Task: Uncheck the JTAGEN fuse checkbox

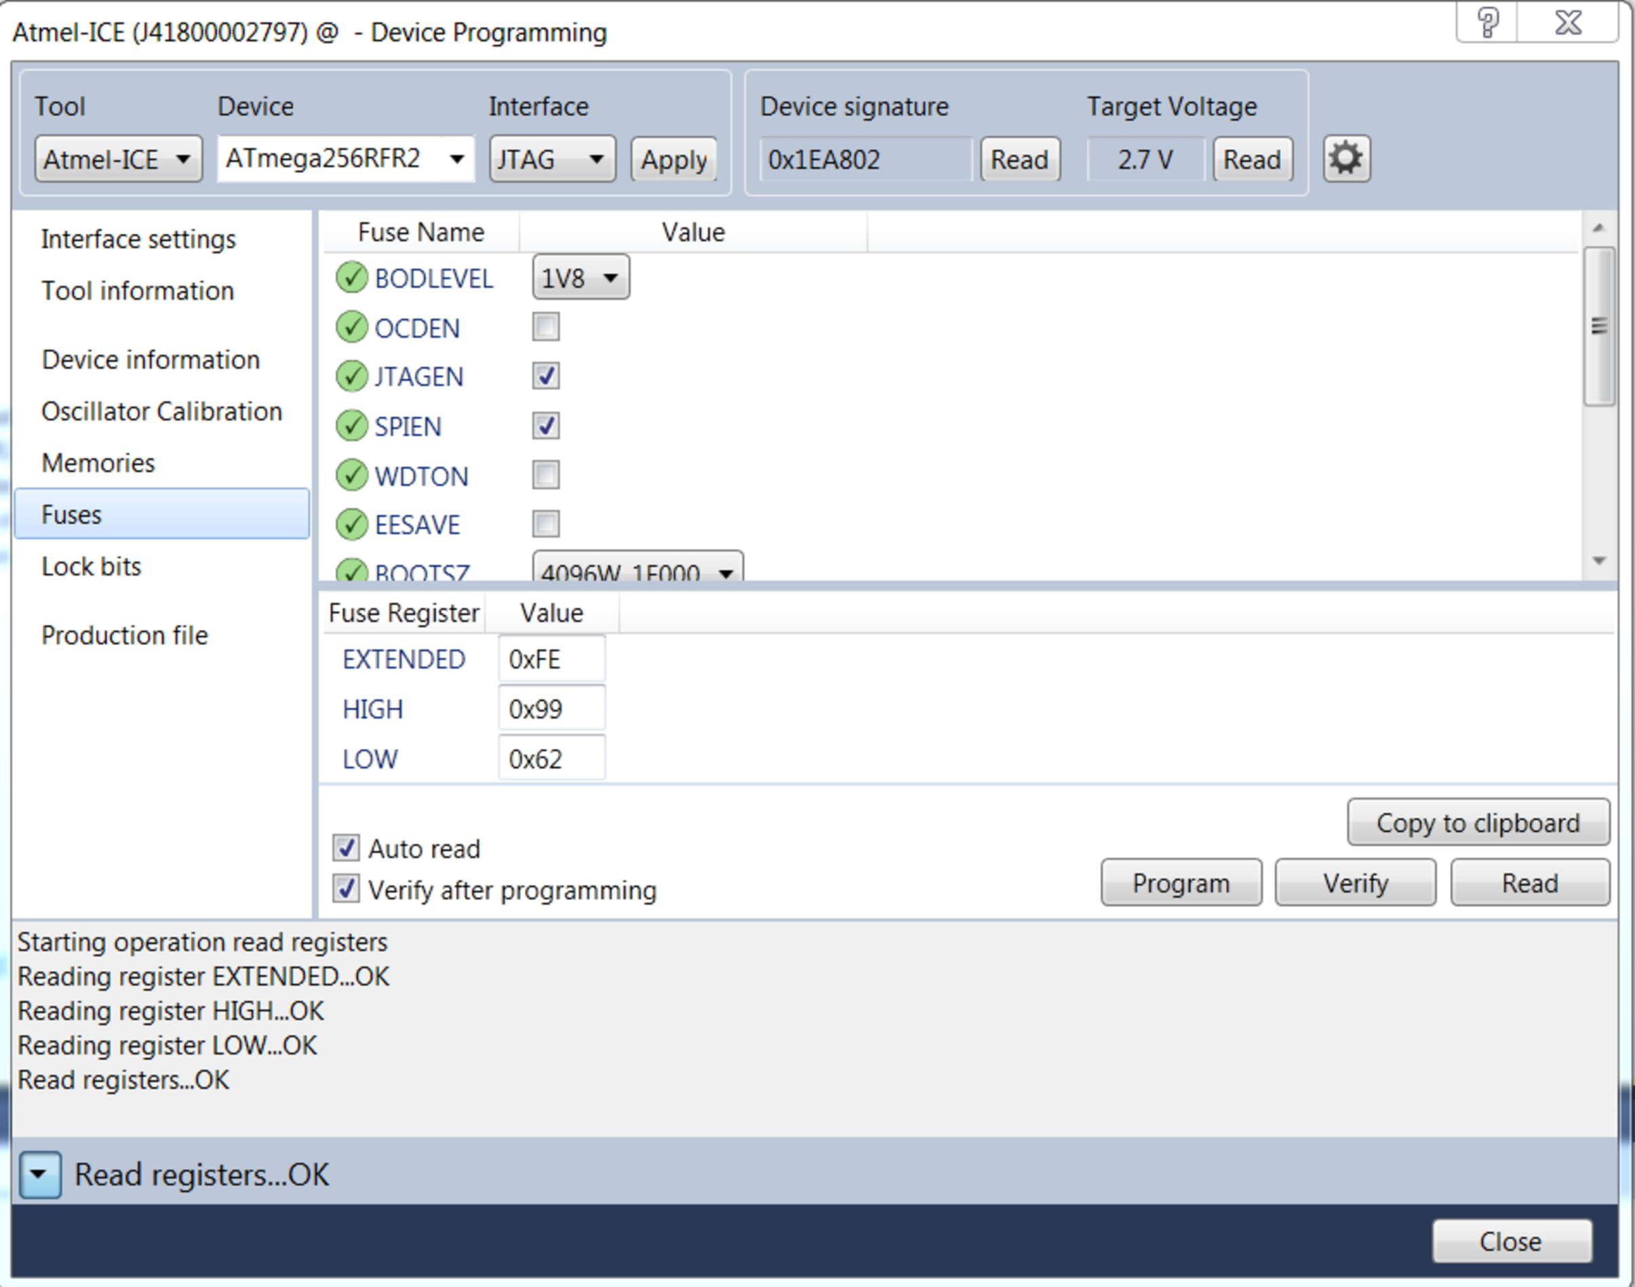Action: pyautogui.click(x=545, y=375)
